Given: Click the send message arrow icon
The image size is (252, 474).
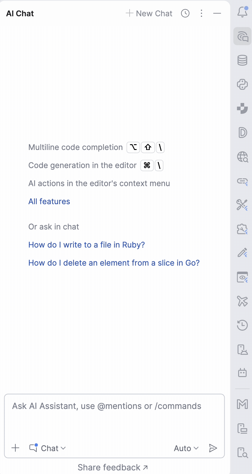Looking at the screenshot, I should coord(213,448).
